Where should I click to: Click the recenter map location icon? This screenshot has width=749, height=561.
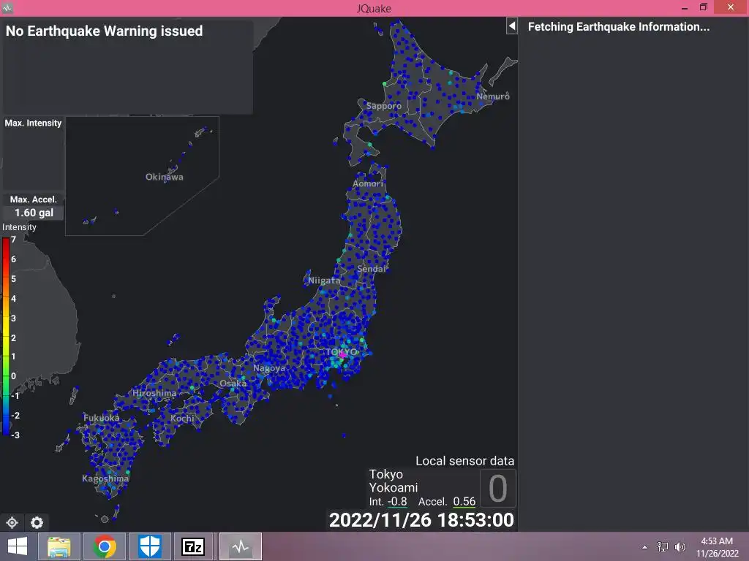[12, 522]
